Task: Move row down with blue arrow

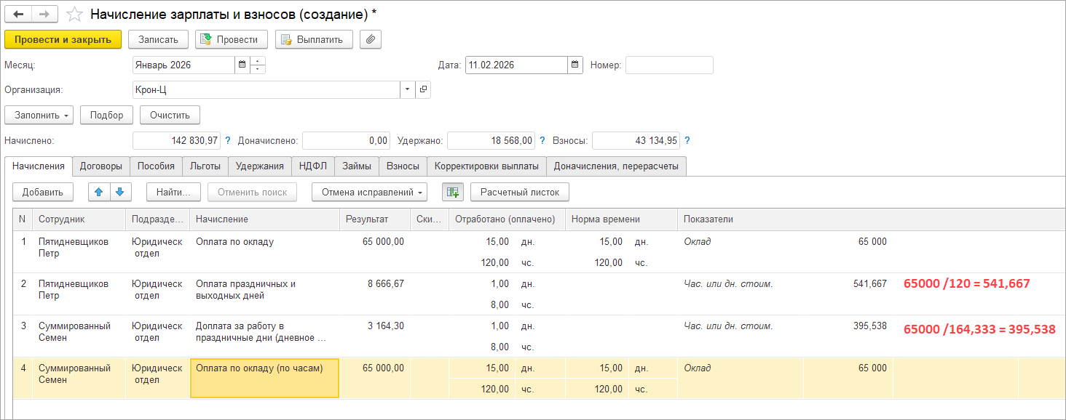Action: point(119,192)
